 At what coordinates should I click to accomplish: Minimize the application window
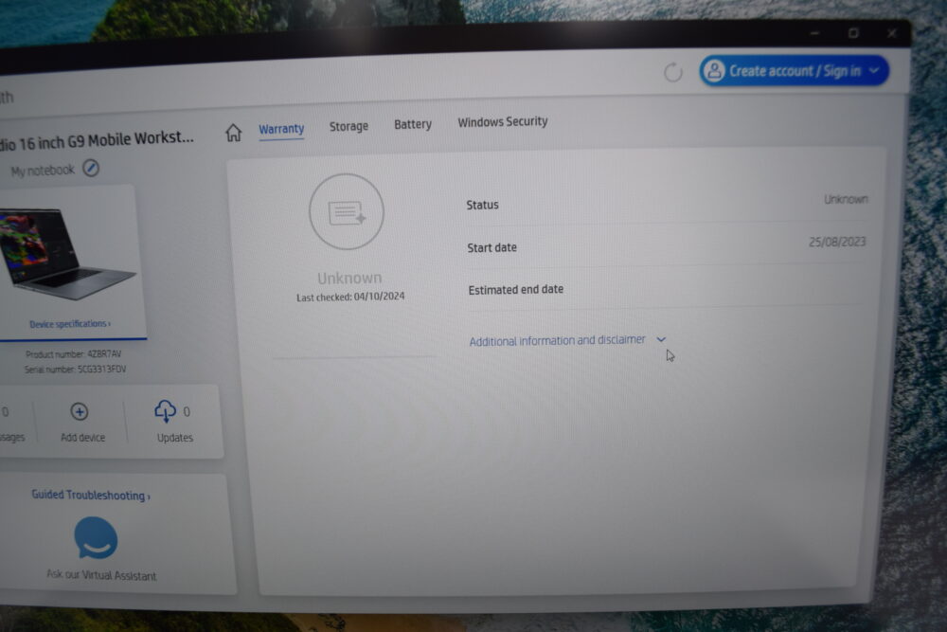tap(814, 33)
